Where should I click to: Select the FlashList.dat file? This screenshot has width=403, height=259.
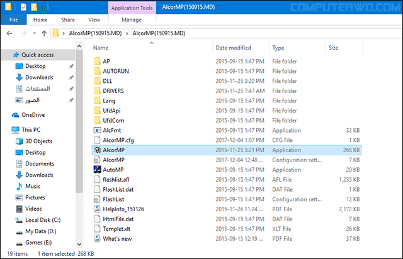click(x=118, y=189)
